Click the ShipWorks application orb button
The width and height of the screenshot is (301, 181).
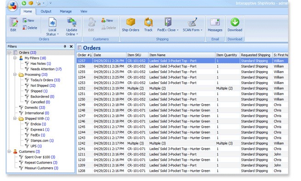click(13, 6)
